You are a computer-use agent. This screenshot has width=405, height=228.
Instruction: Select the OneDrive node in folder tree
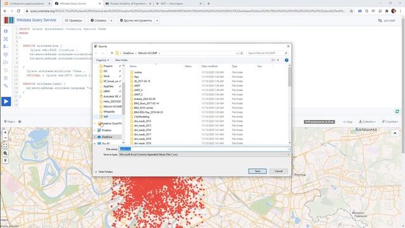(x=107, y=137)
